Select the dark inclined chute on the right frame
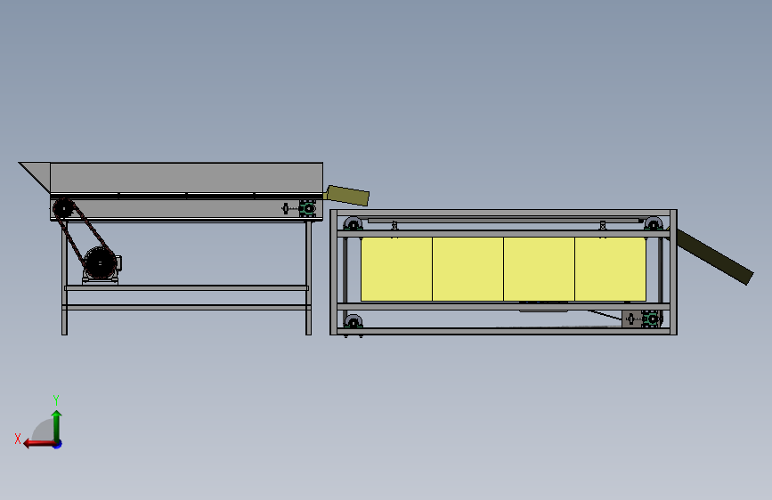Image resolution: width=772 pixels, height=500 pixels. coord(712,256)
